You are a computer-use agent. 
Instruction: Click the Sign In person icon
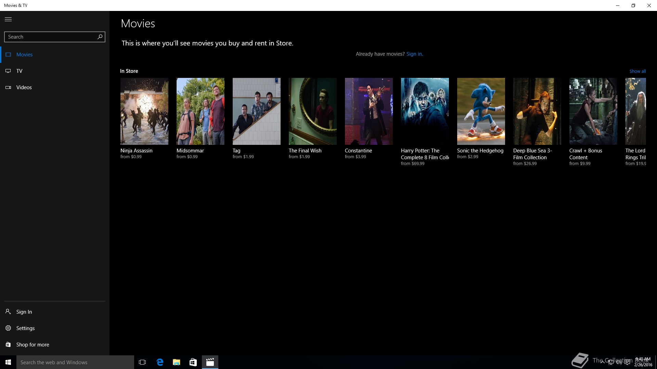[x=8, y=312]
